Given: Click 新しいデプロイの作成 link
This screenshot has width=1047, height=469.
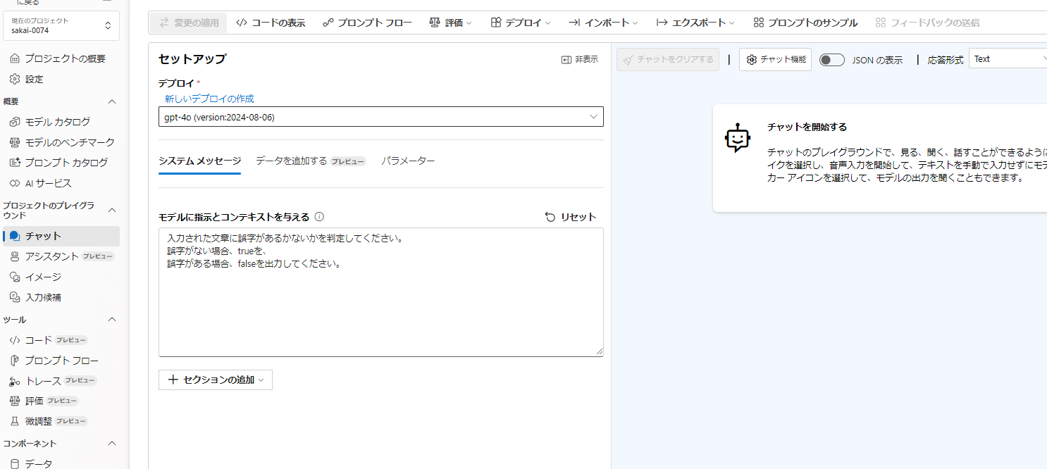Looking at the screenshot, I should click(x=209, y=99).
